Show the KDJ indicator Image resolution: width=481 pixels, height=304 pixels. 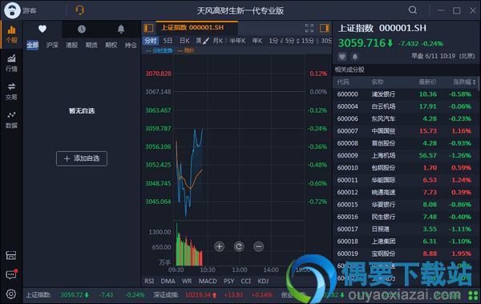coord(263,281)
